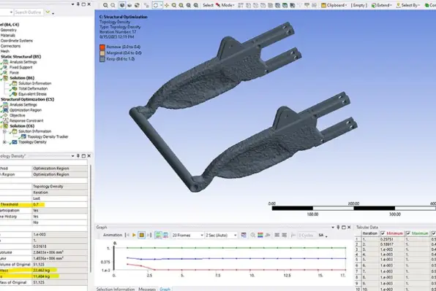Click the result sets animation mode icon

click(x=166, y=235)
